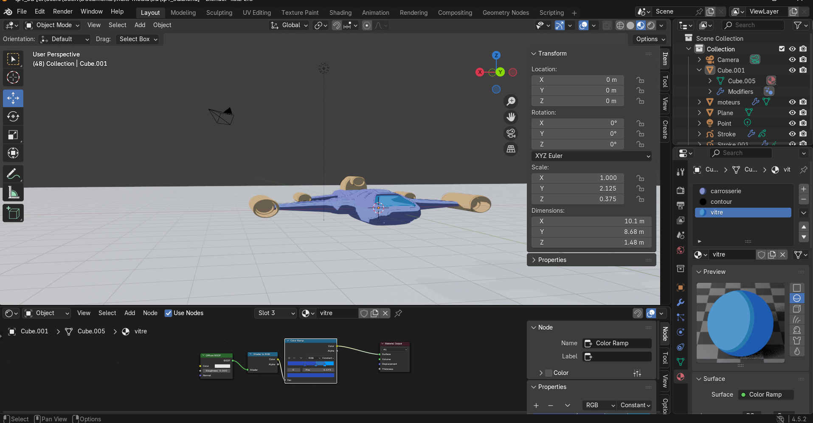
Task: Pin the vitre material in node editor
Action: tap(398, 313)
